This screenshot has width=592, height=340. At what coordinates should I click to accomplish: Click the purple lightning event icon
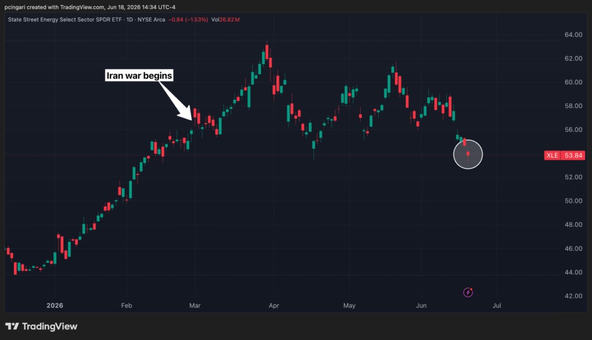click(x=468, y=292)
